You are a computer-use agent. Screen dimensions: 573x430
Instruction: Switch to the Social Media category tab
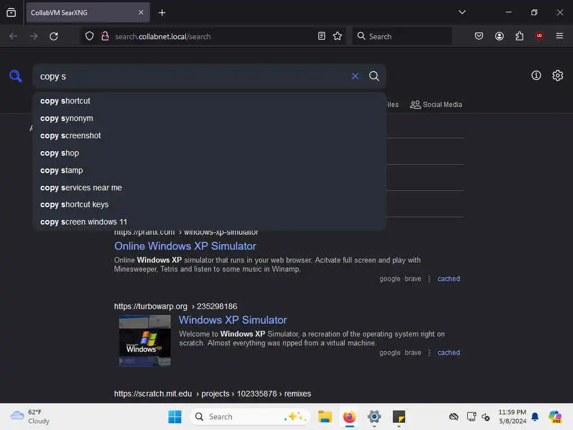tap(436, 105)
